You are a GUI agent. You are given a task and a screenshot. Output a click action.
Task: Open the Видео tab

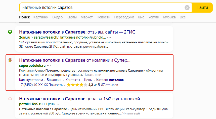click(57, 17)
